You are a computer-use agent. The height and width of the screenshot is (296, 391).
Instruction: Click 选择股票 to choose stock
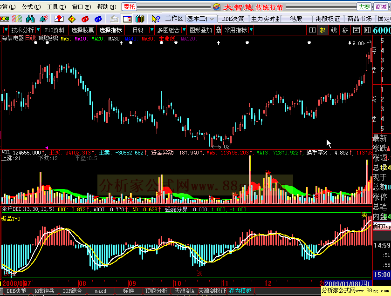pyautogui.click(x=82, y=30)
